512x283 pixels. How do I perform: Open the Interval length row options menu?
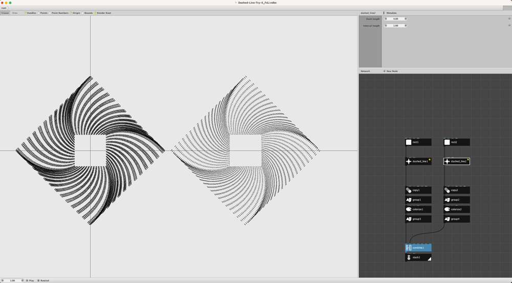(x=509, y=26)
